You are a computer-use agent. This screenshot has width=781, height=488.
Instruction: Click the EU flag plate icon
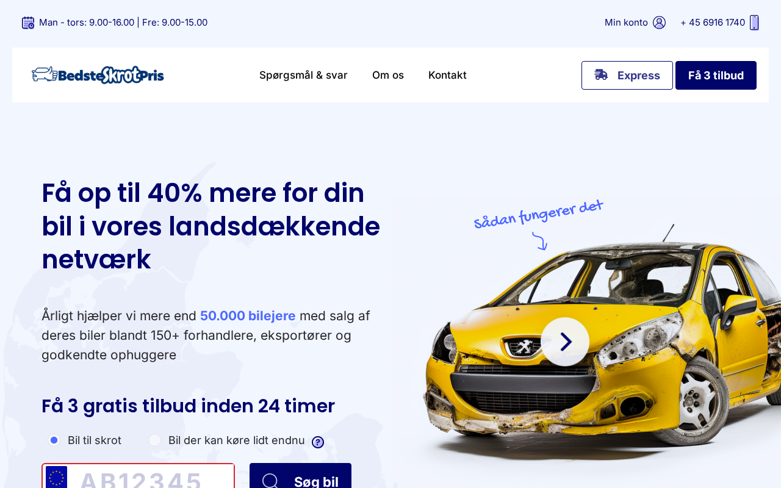(x=56, y=478)
